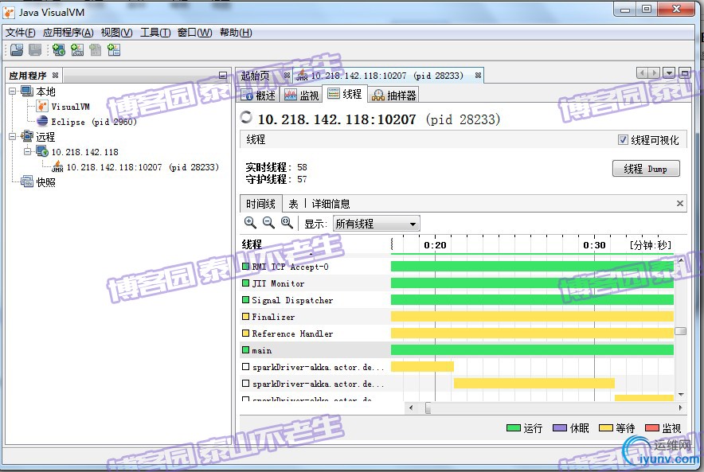Open the 窗口(W) menu
The image size is (704, 472).
[195, 33]
